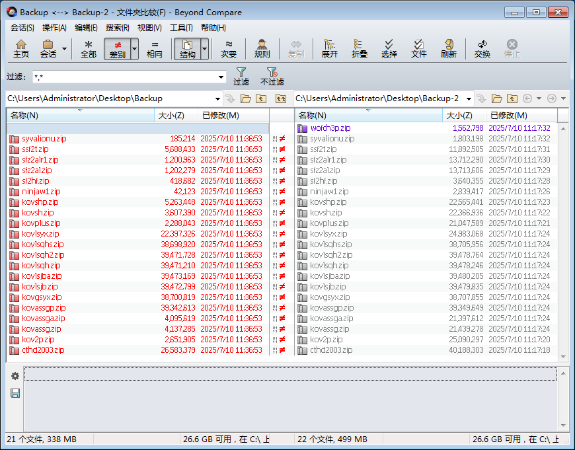
Task: Click the Expand all (展开) icon
Action: coord(329,49)
